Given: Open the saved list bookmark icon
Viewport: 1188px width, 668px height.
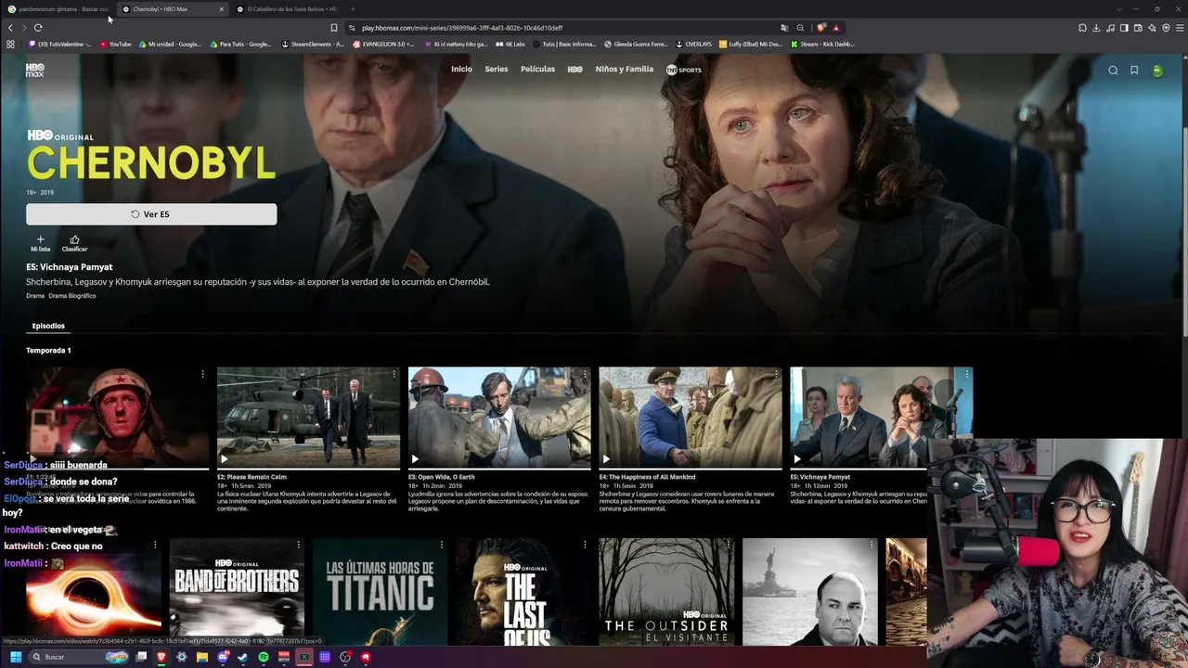Looking at the screenshot, I should tap(1134, 71).
